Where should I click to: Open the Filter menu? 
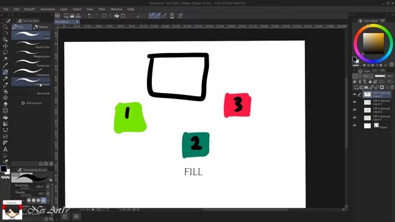pos(102,9)
